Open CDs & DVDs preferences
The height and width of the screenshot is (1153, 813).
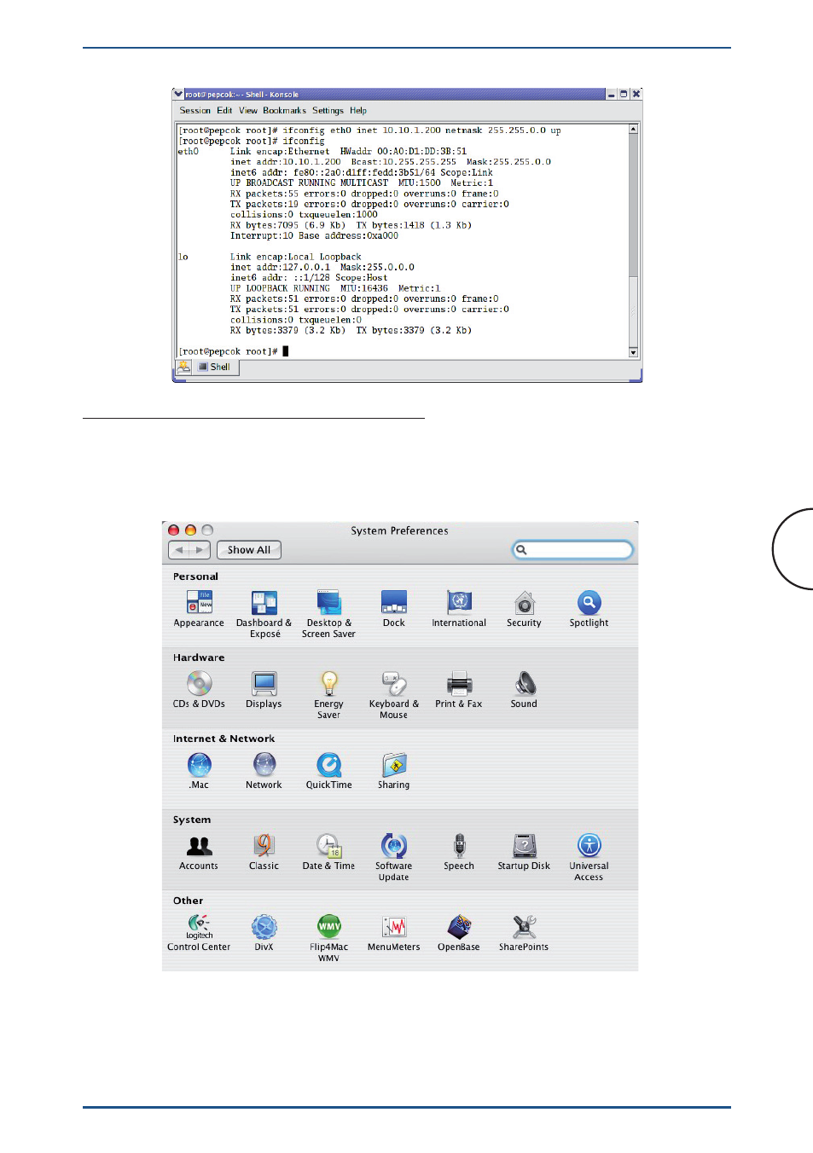(x=199, y=690)
